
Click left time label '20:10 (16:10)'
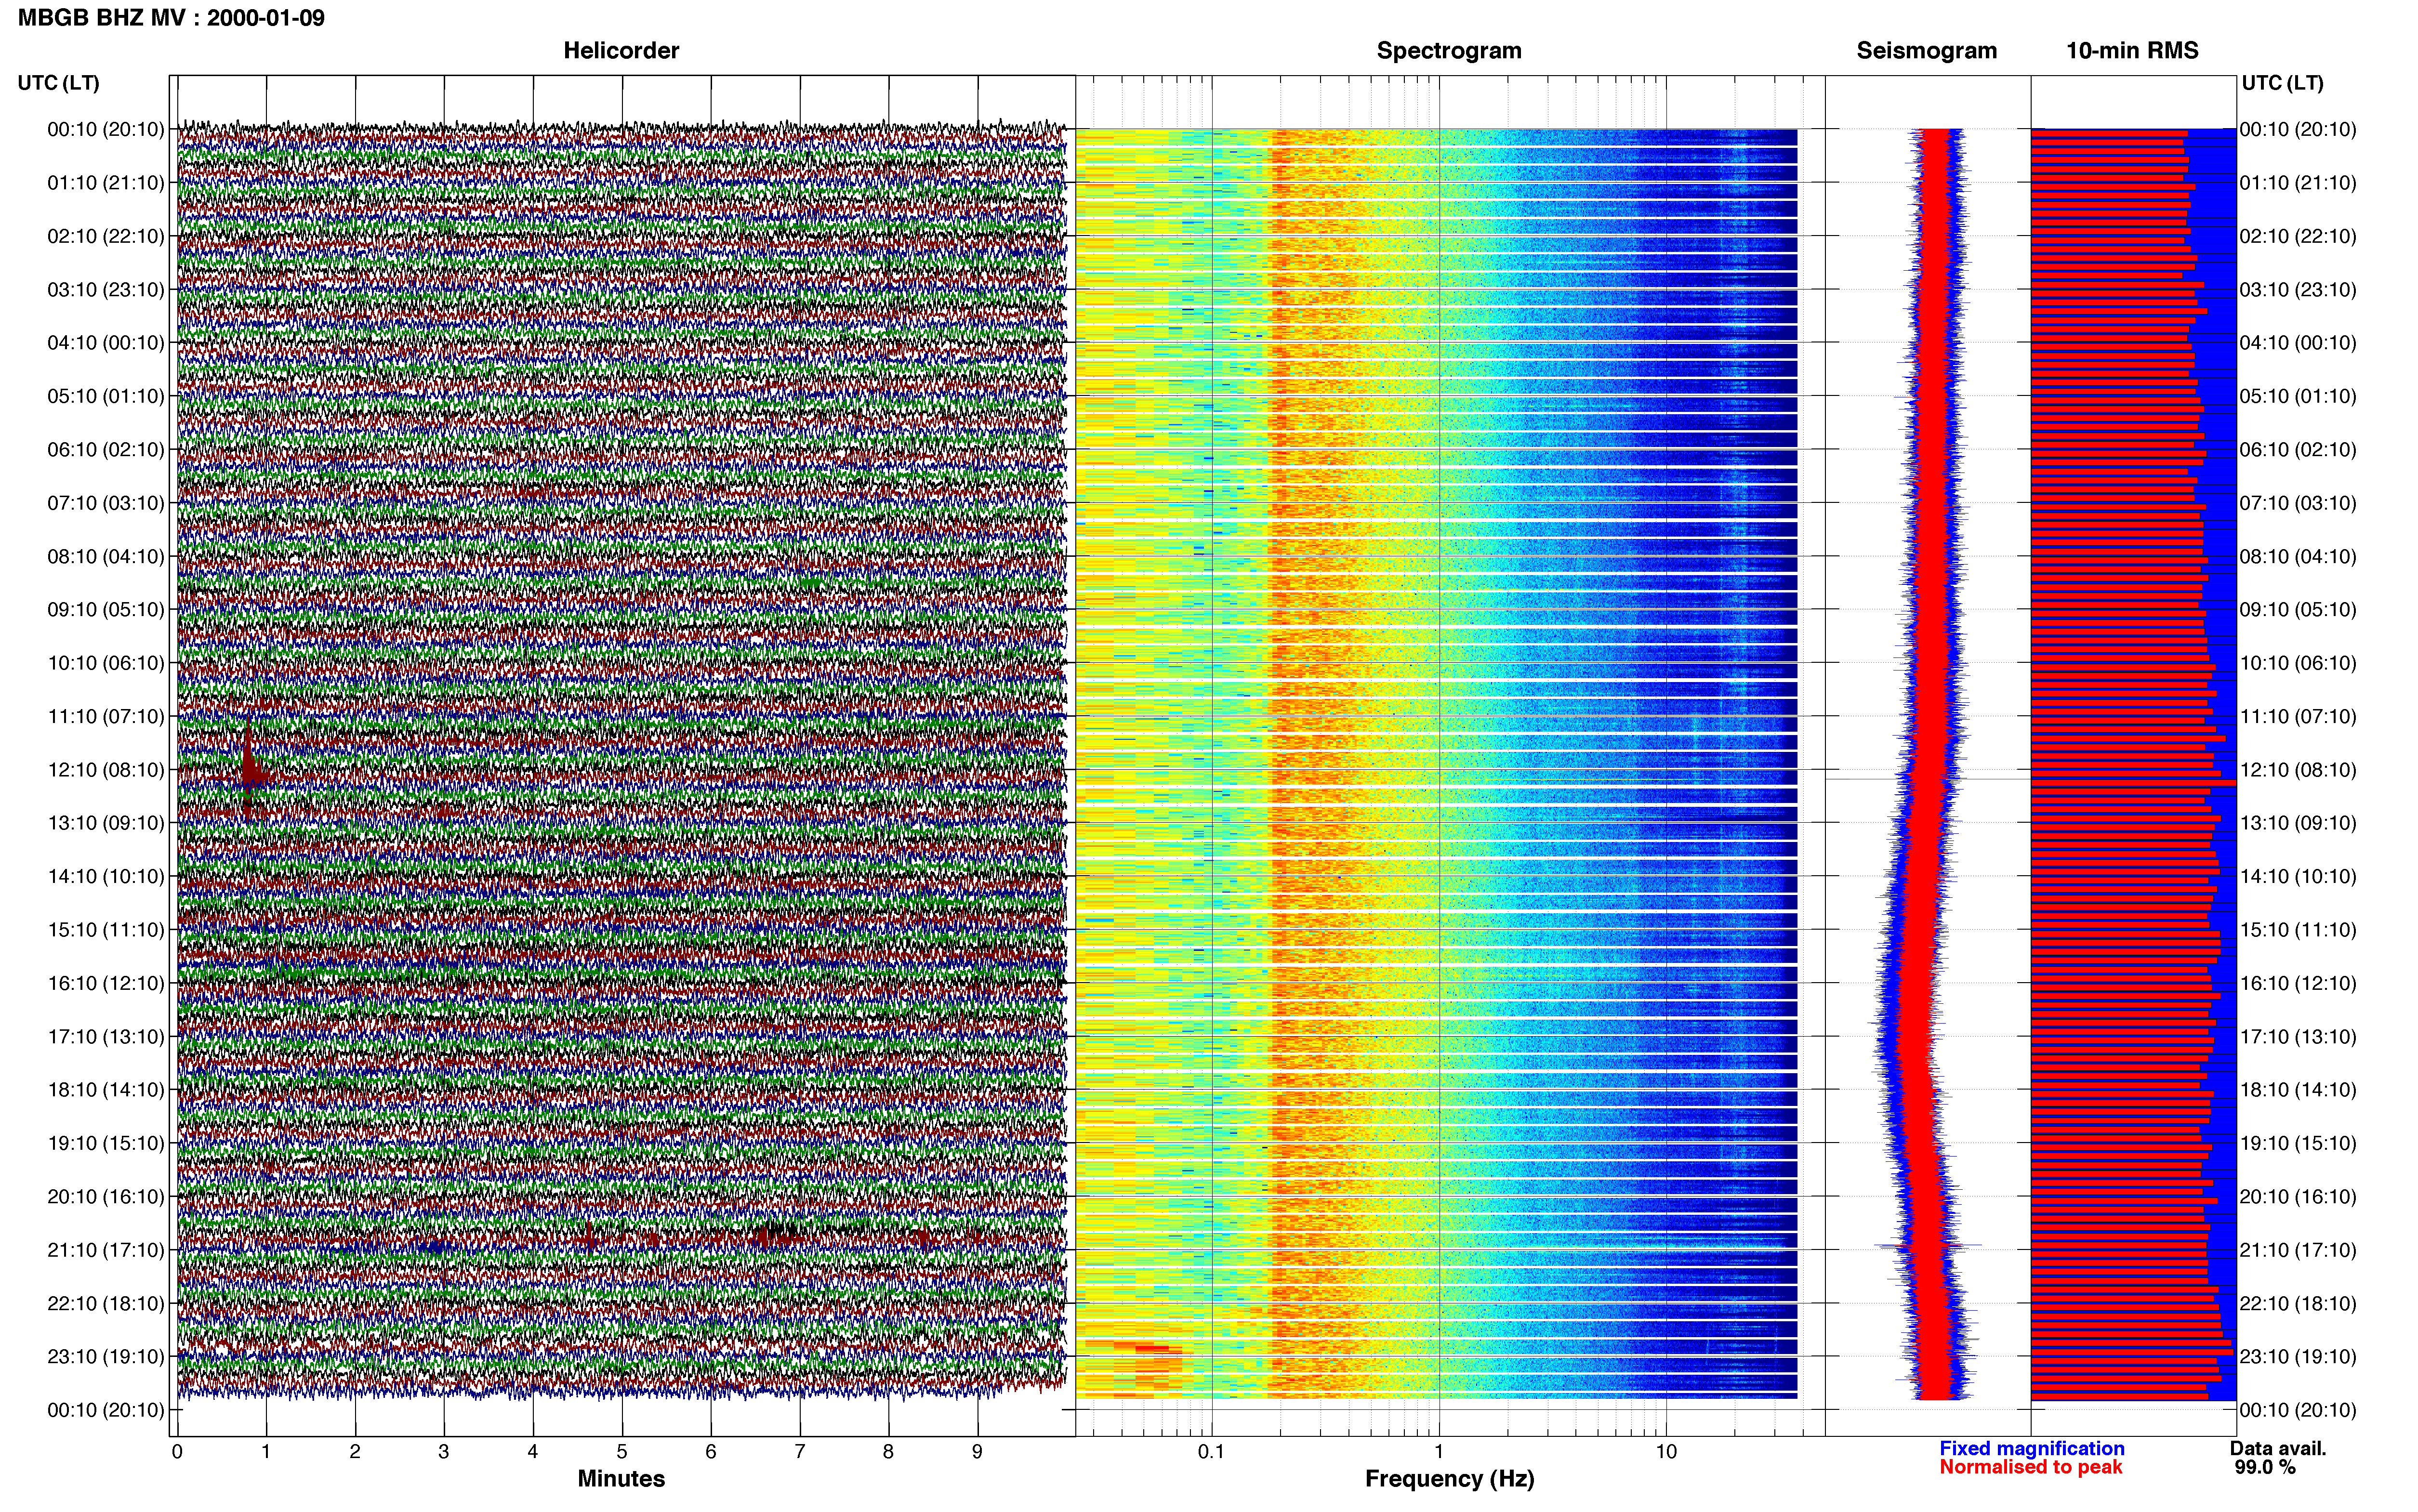tap(106, 1197)
